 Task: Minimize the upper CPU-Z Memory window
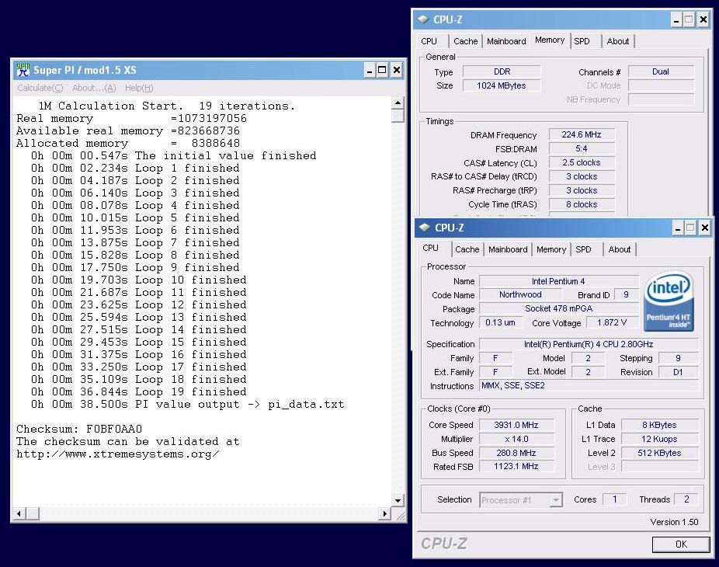676,19
